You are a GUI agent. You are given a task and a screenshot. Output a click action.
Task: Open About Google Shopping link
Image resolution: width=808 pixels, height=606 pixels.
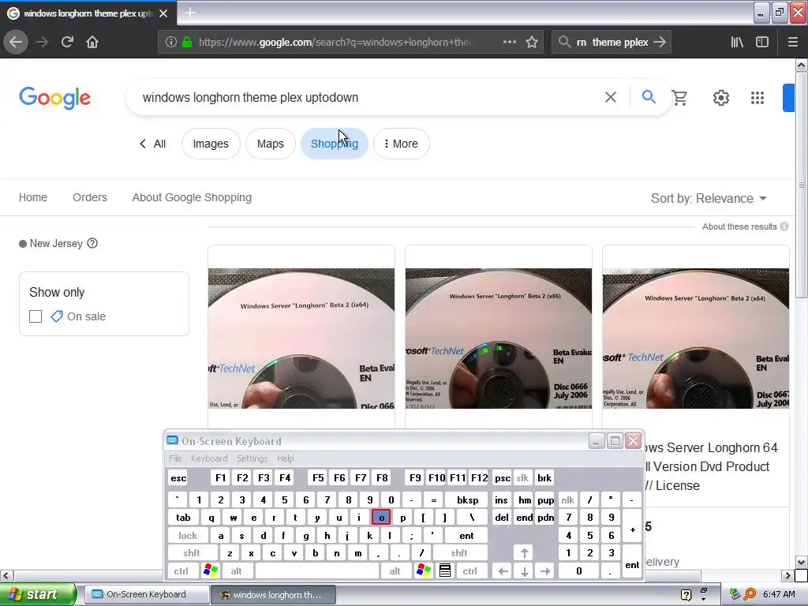tap(192, 197)
